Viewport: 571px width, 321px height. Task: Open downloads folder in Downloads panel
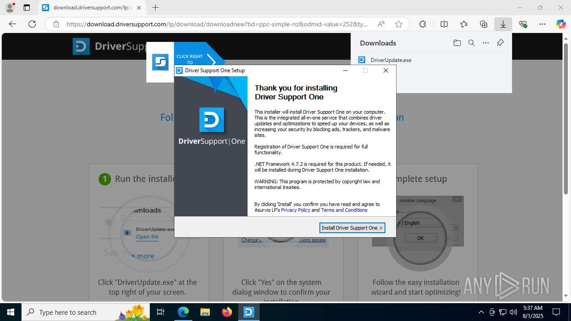coord(457,43)
